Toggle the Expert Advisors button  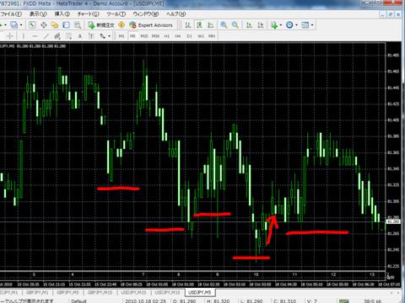(x=151, y=25)
